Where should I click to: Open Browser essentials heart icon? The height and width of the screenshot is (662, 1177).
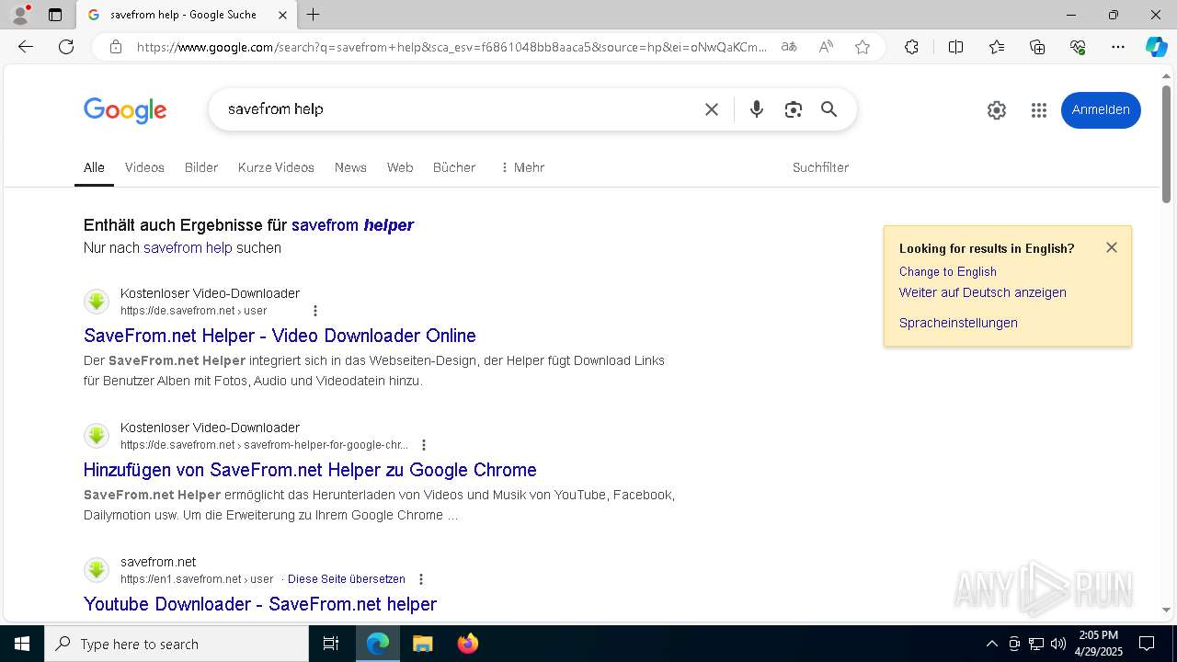click(1078, 47)
